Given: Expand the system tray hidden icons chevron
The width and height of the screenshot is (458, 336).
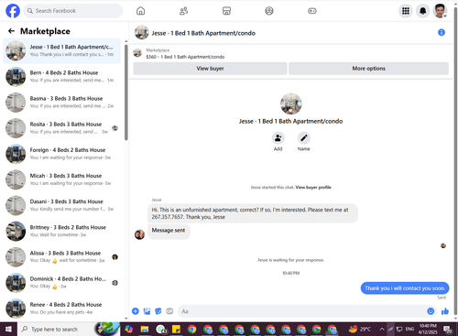Looking at the screenshot, I should (382, 329).
